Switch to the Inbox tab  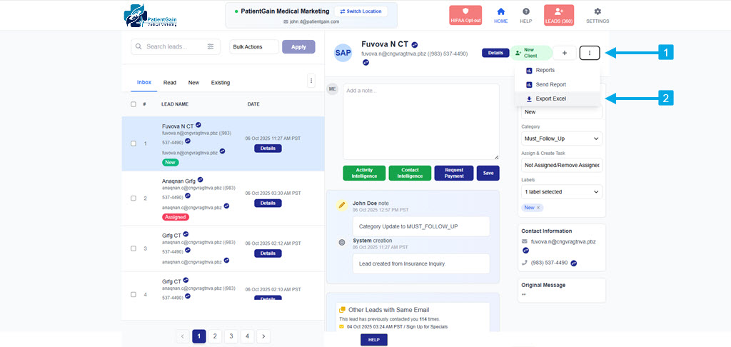pos(144,83)
